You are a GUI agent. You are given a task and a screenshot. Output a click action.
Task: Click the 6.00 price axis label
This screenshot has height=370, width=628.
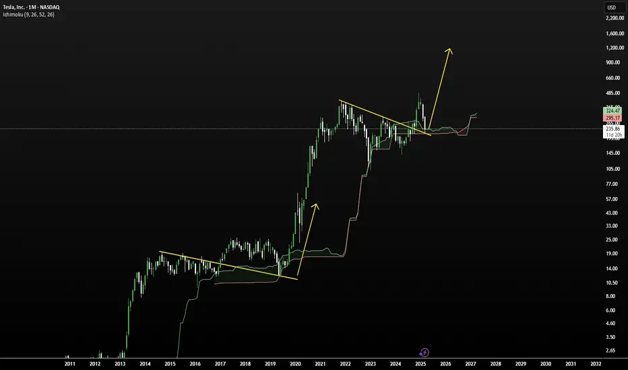610,310
